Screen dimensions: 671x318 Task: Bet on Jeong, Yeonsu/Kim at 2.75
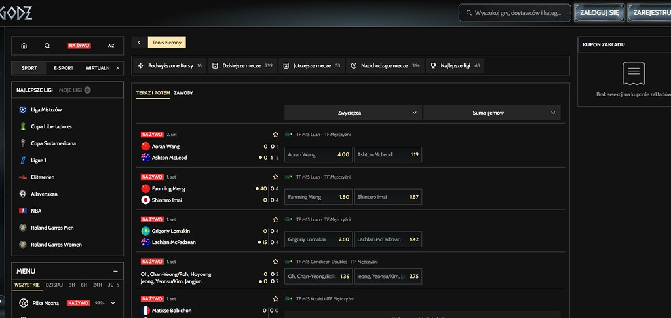tap(388, 277)
